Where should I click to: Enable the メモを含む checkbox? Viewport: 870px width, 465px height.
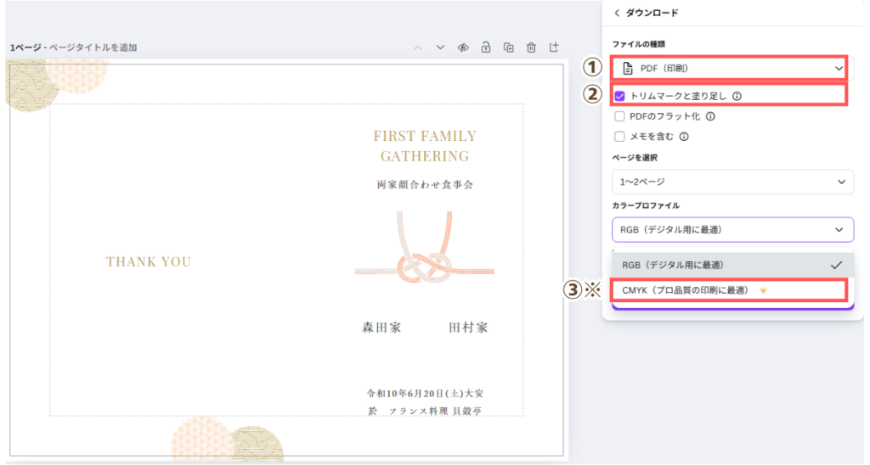pyautogui.click(x=619, y=137)
